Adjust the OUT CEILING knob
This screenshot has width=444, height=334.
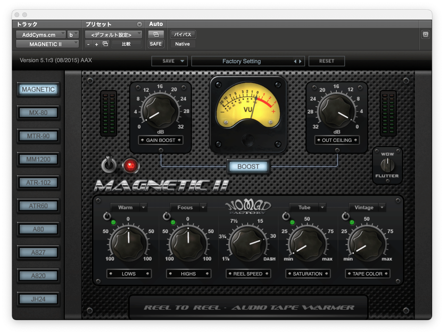click(337, 111)
